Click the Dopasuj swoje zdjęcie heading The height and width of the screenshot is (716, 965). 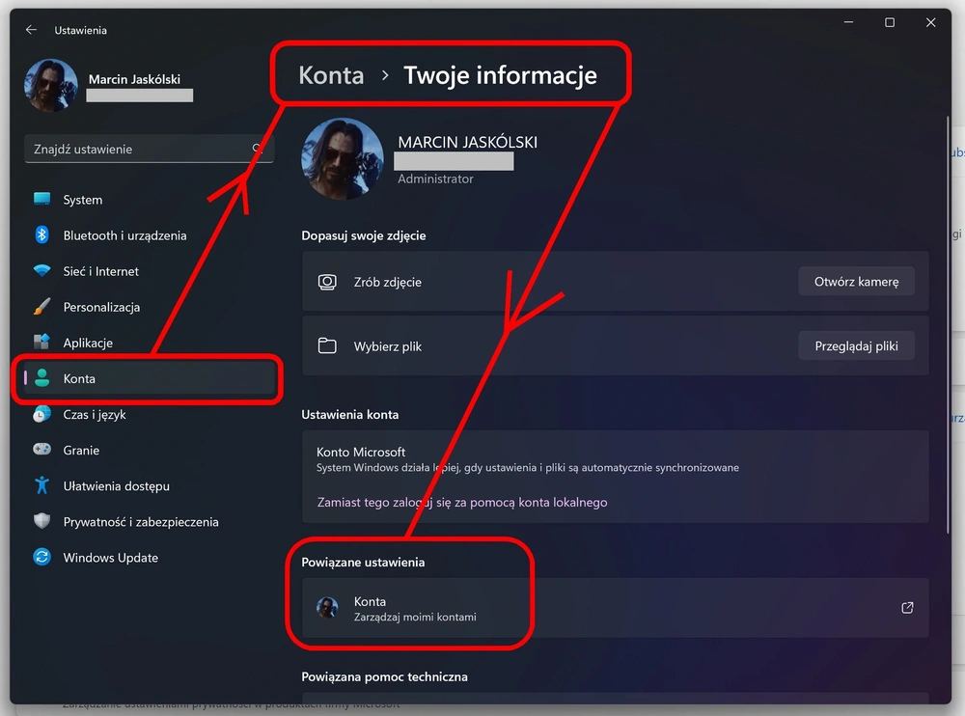[x=363, y=235]
